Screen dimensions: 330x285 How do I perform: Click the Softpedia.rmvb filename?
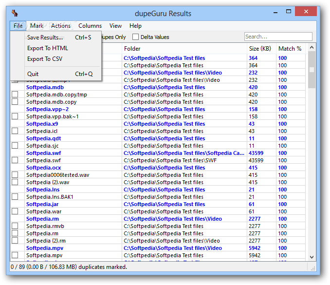(45, 226)
